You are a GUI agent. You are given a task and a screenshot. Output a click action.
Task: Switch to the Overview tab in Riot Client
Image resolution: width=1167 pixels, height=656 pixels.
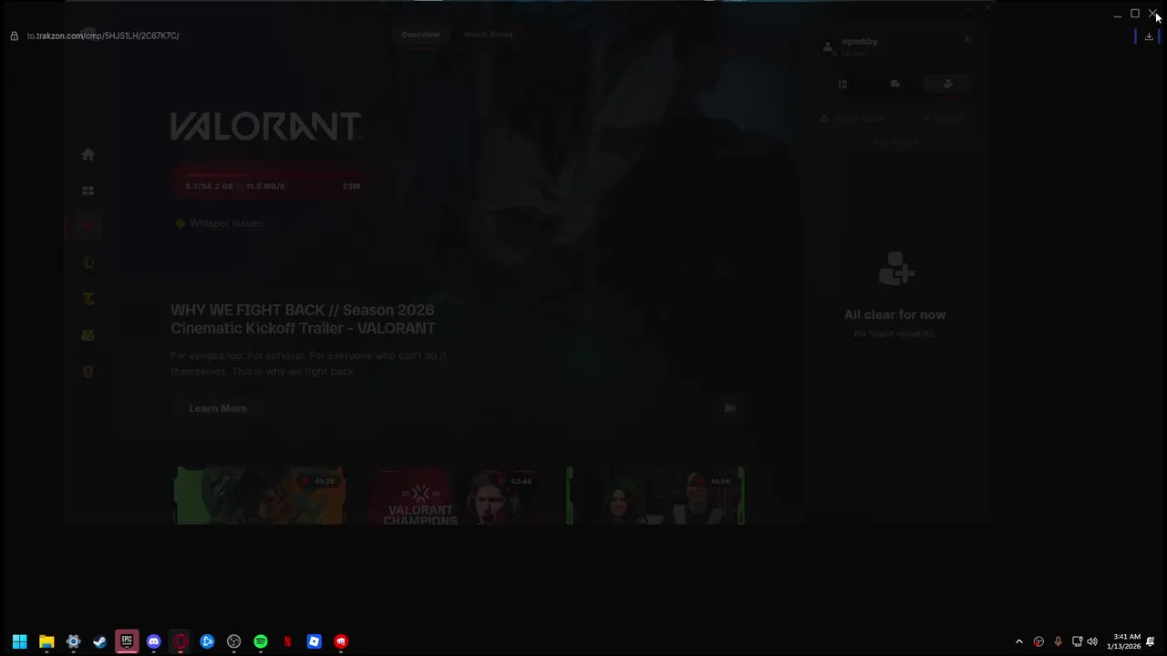pyautogui.click(x=420, y=35)
